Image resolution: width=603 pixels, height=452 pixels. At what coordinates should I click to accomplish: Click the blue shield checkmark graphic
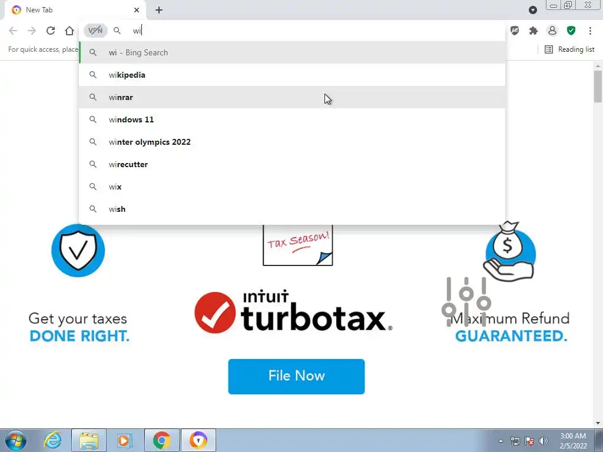[x=78, y=250]
